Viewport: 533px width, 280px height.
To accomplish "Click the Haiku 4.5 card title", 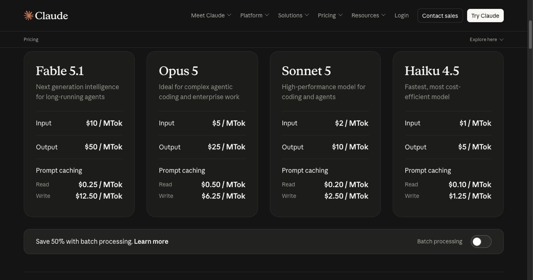I will point(432,71).
